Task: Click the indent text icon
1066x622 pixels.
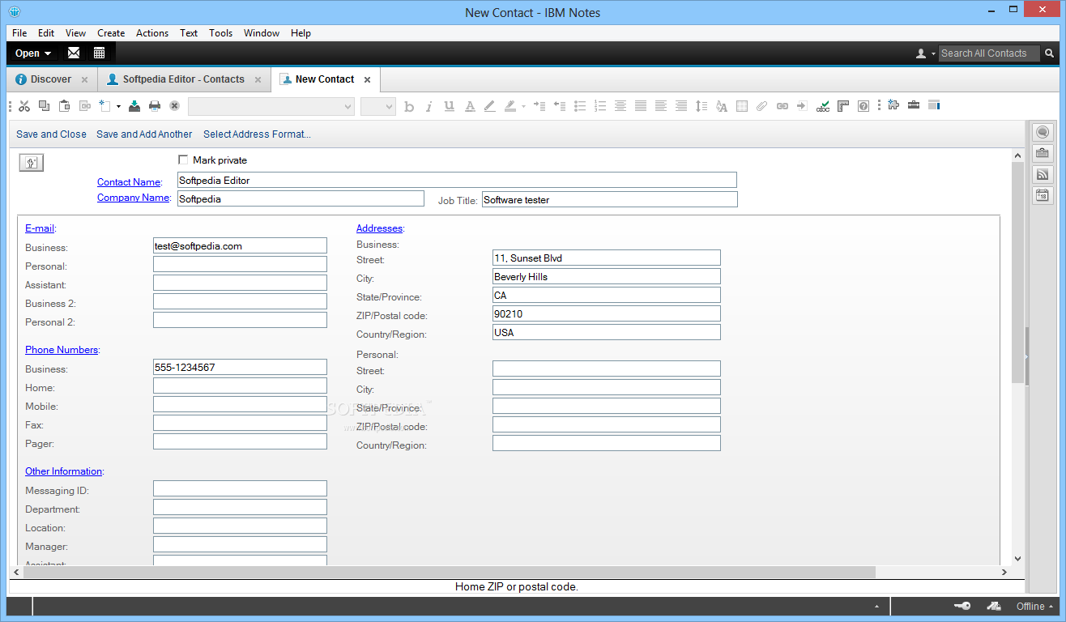Action: click(539, 106)
